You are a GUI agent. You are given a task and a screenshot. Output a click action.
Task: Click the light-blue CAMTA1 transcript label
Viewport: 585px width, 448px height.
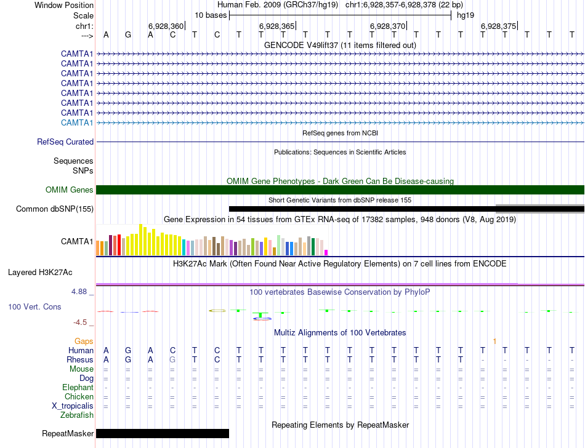(x=77, y=122)
